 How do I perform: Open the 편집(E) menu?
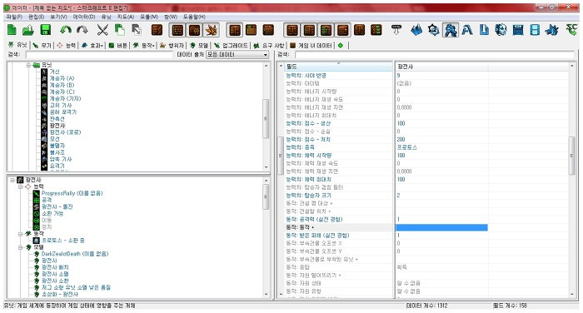(x=36, y=17)
